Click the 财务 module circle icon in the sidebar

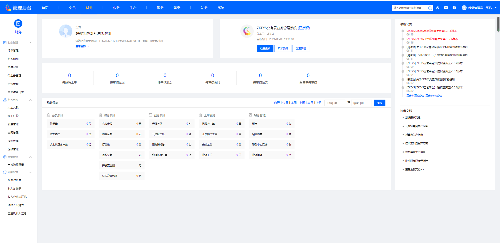coord(18,23)
